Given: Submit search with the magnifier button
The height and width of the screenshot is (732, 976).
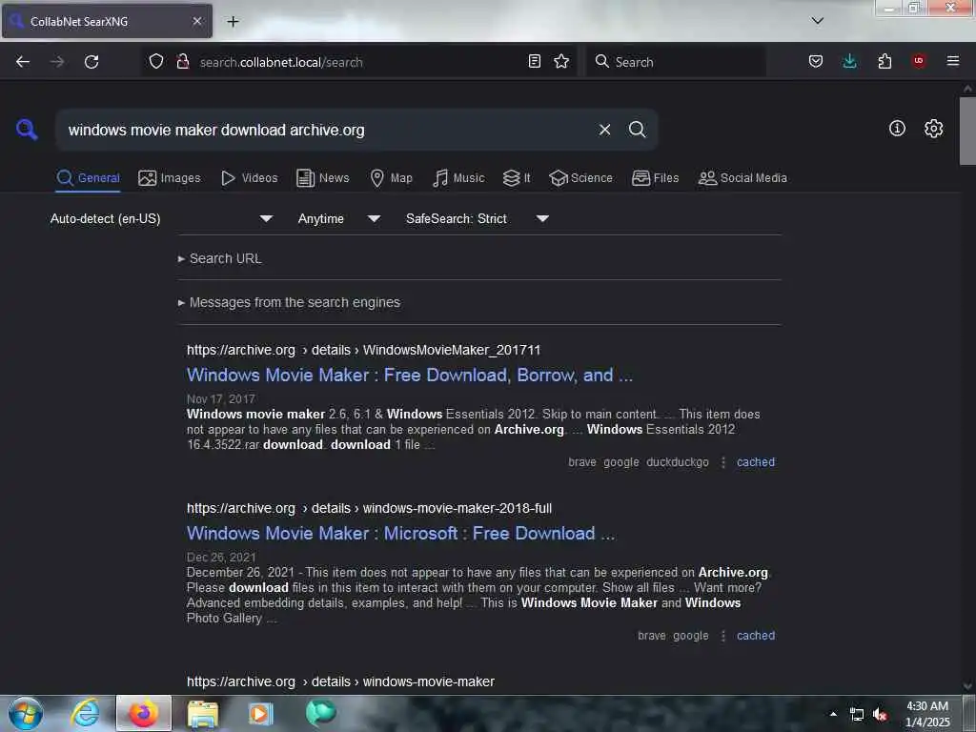Looking at the screenshot, I should point(637,130).
